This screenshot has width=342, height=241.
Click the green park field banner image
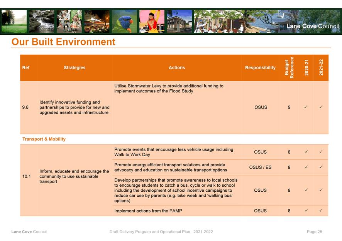(x=14, y=21)
